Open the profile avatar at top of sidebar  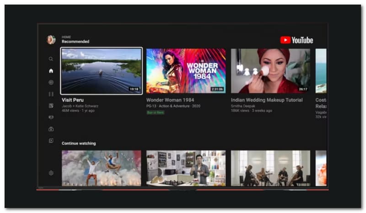(51, 40)
